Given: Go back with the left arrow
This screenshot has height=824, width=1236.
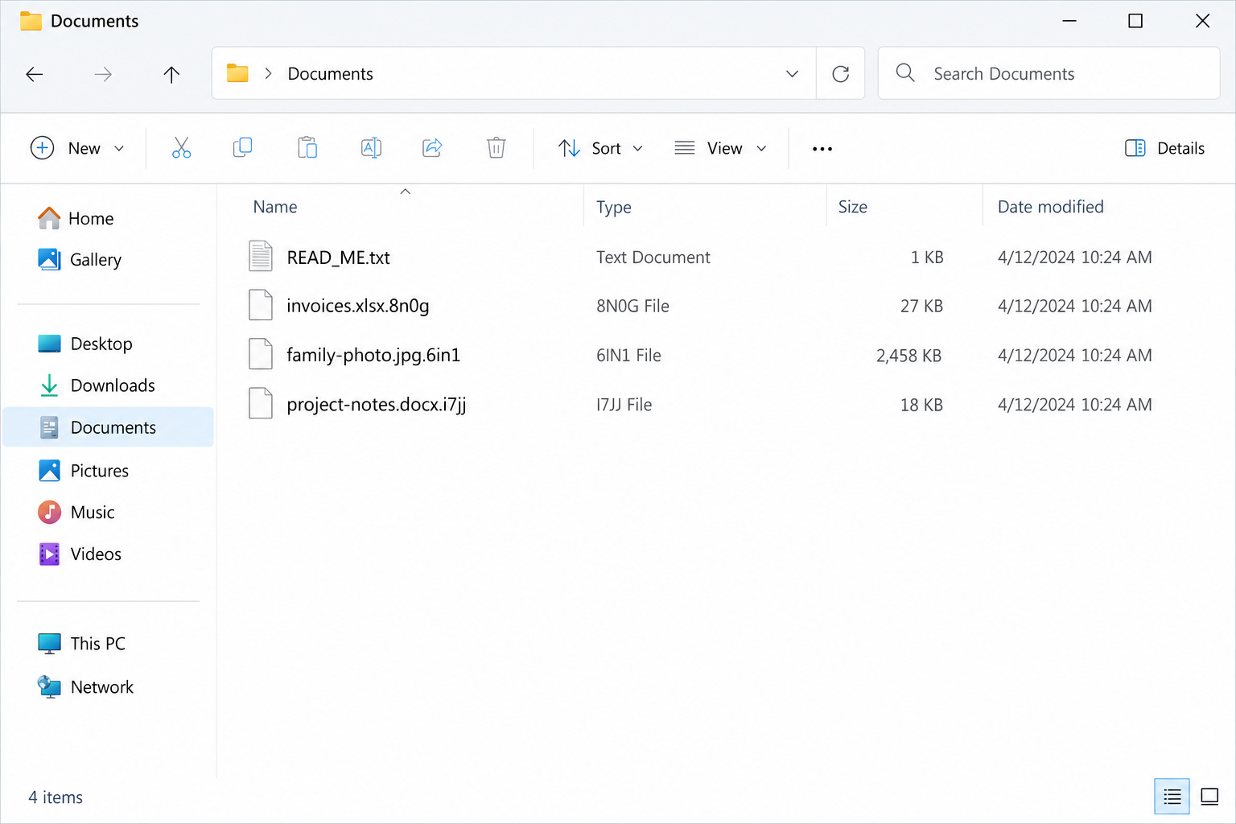Looking at the screenshot, I should [x=35, y=75].
